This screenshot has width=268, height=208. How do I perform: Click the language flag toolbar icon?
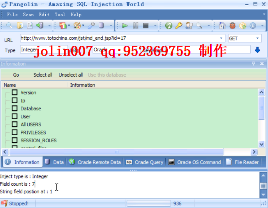pyautogui.click(x=63, y=26)
